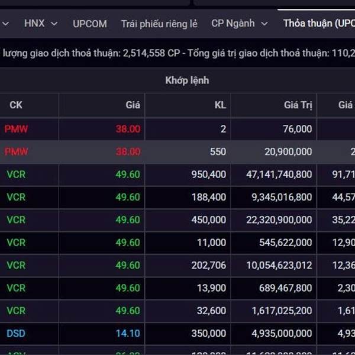Click value 1,617,025,200
Screen dimensions: 355x355
pos(282,311)
